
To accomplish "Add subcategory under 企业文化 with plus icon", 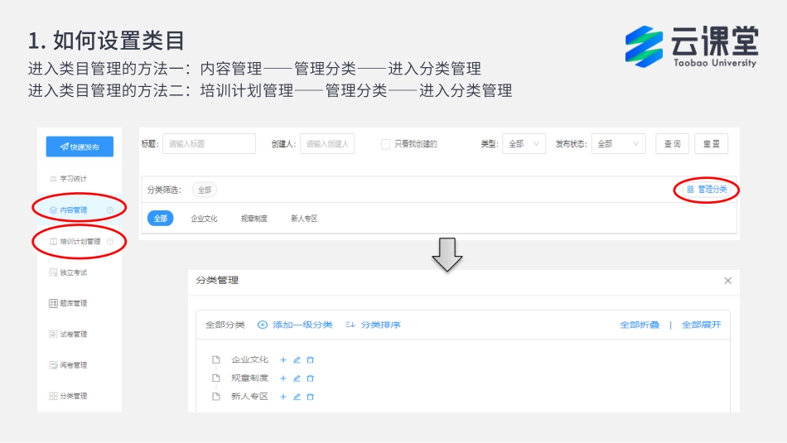I will coord(283,359).
